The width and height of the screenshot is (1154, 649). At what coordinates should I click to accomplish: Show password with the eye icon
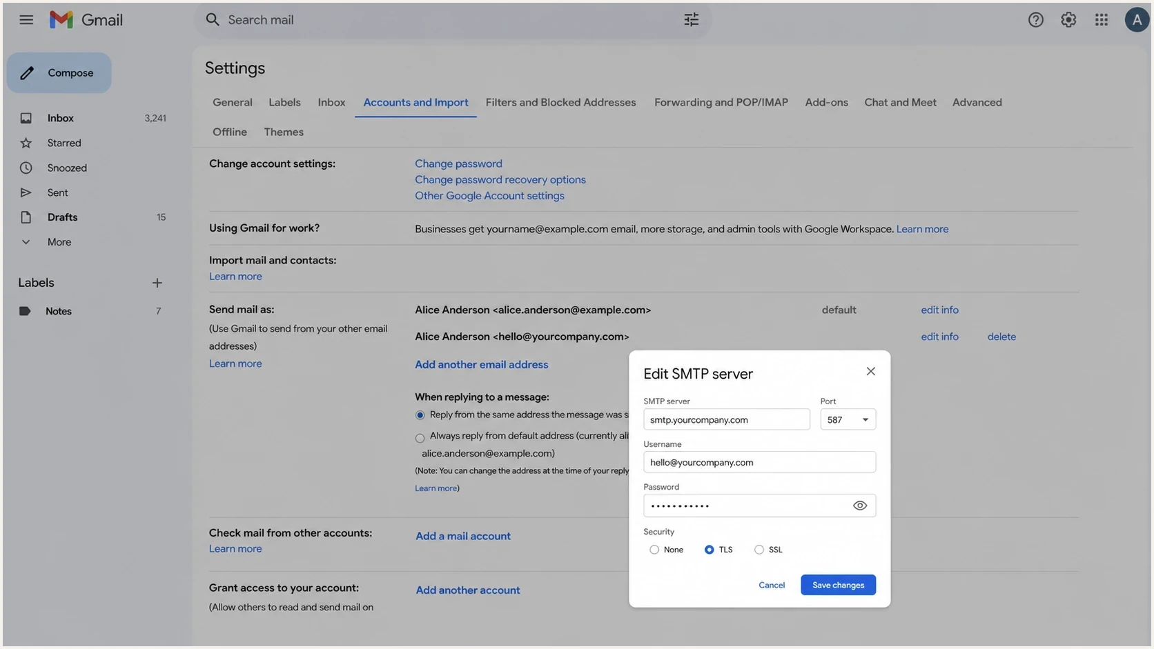coord(859,506)
